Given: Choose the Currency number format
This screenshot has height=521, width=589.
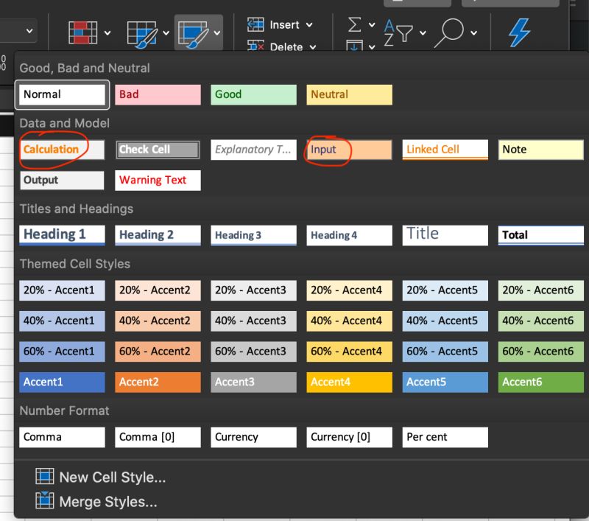Looking at the screenshot, I should tap(253, 437).
